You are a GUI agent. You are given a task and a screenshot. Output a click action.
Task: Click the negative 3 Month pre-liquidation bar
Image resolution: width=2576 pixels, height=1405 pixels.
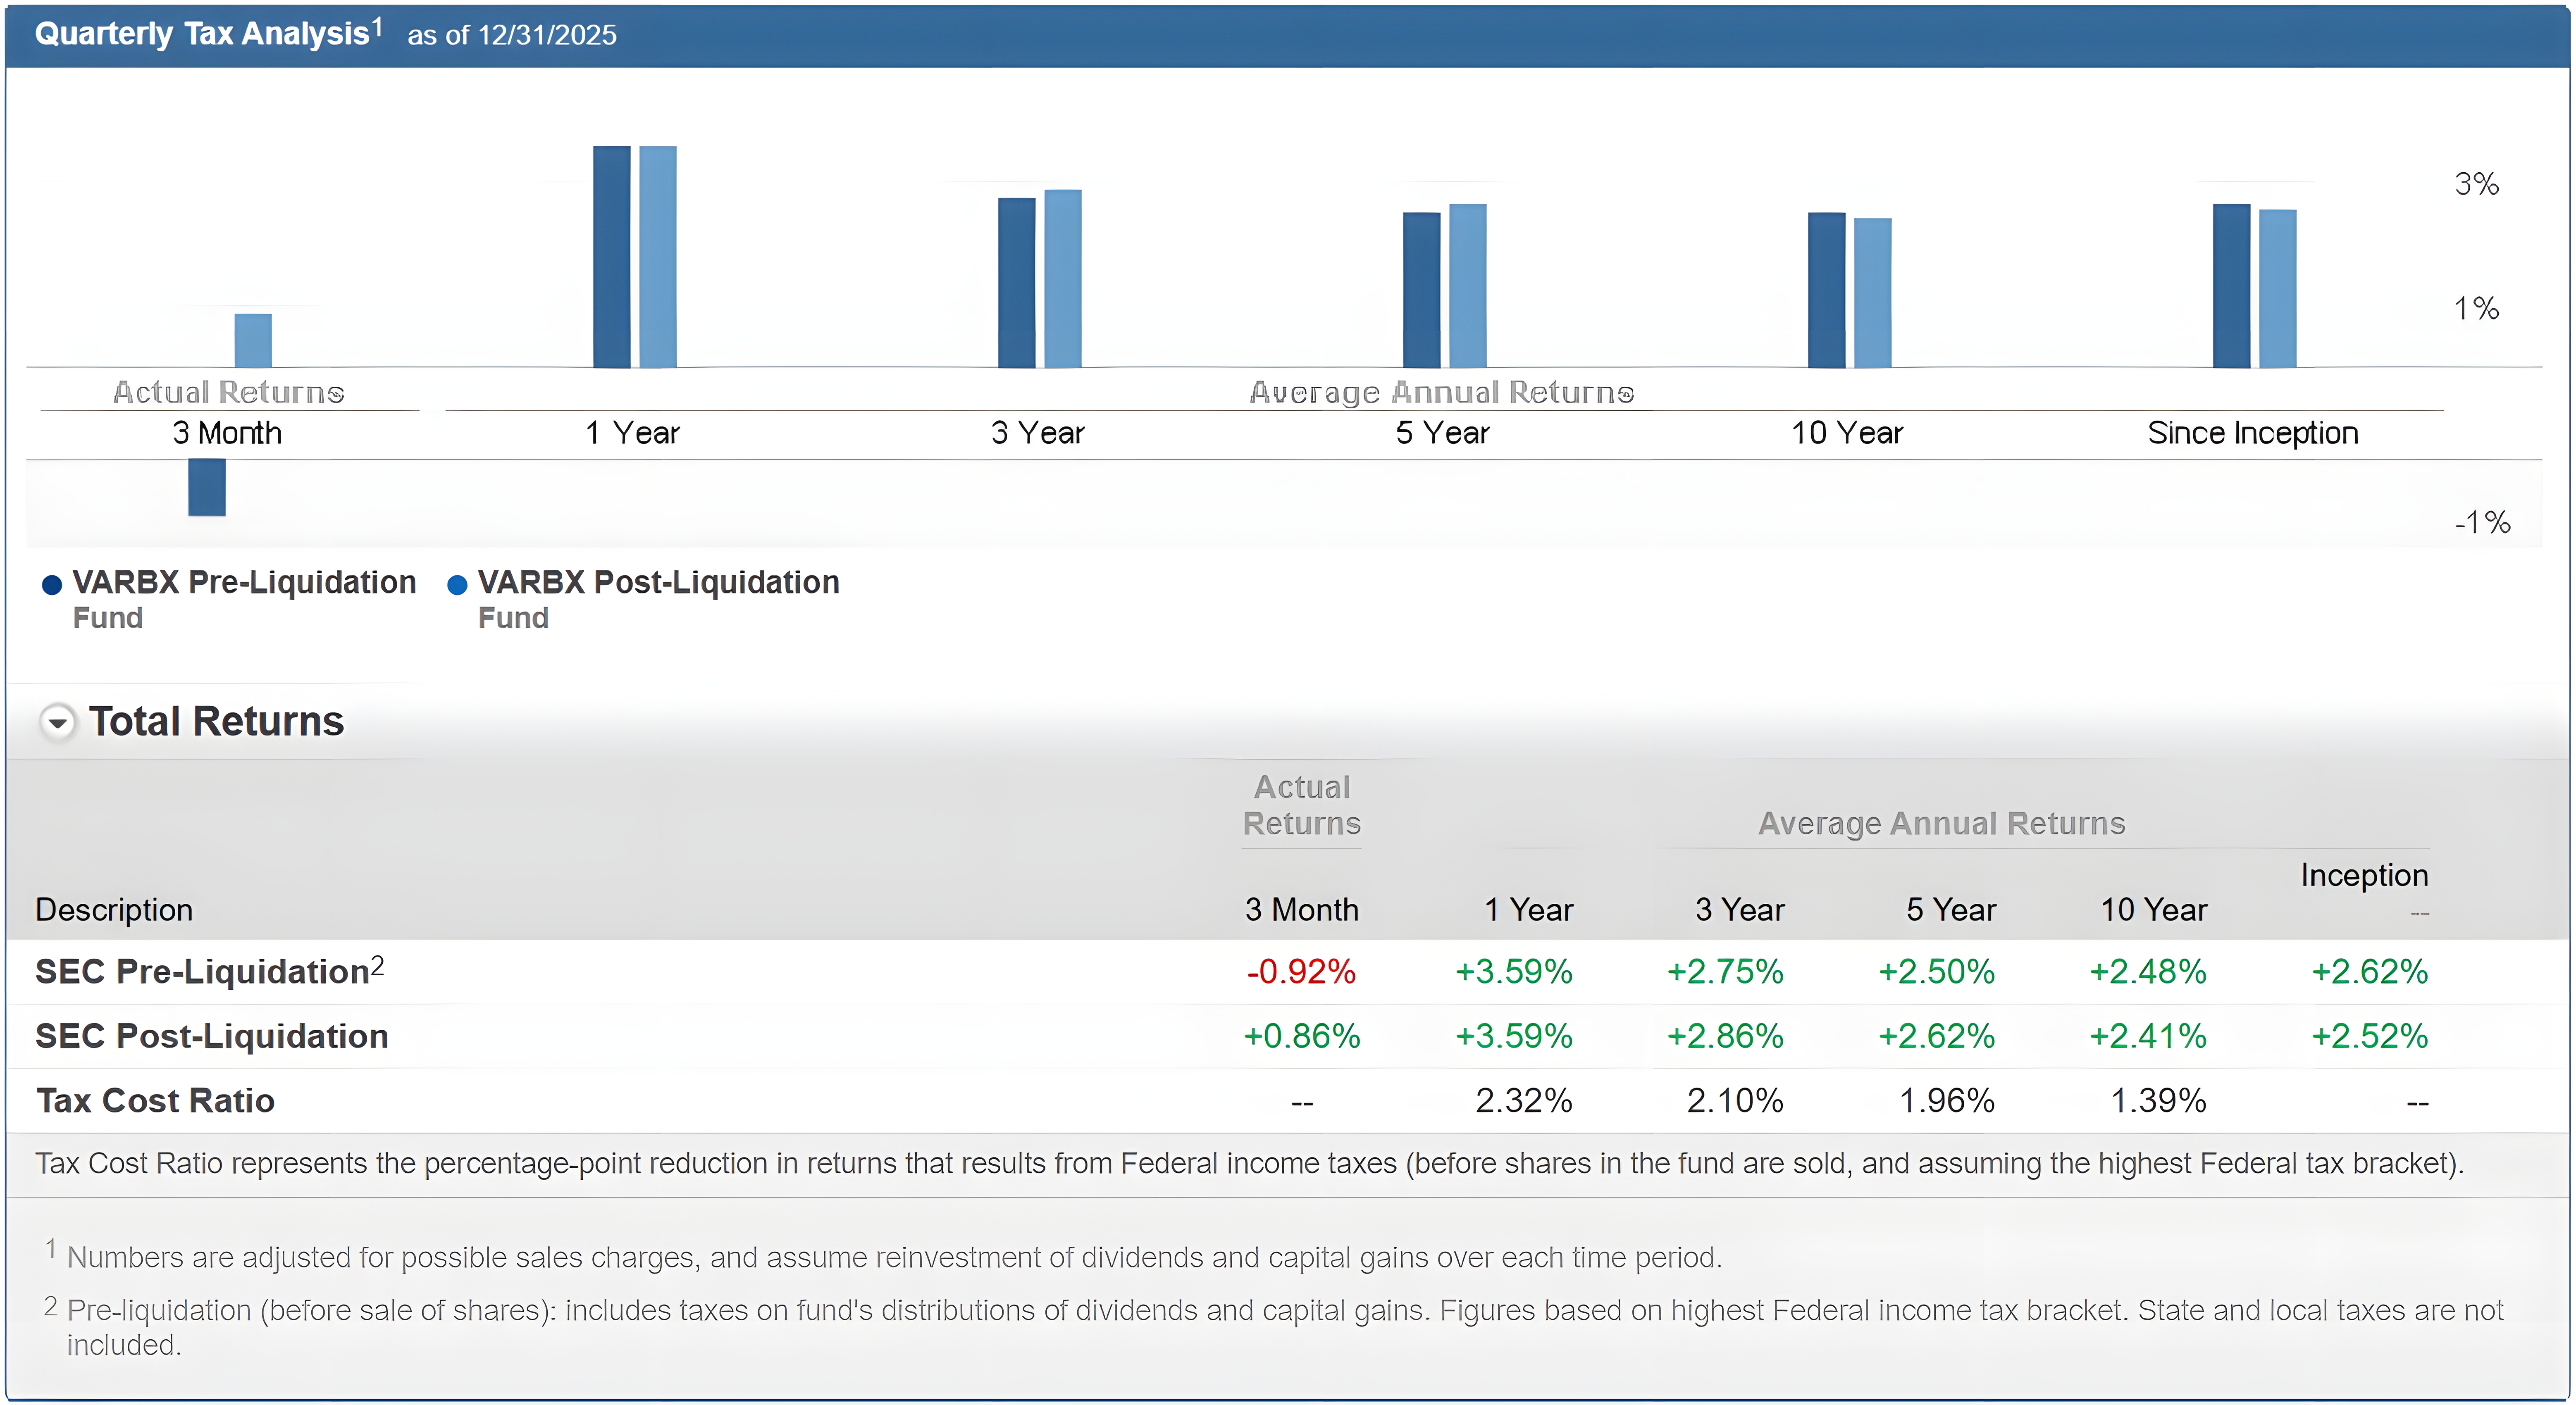click(207, 487)
